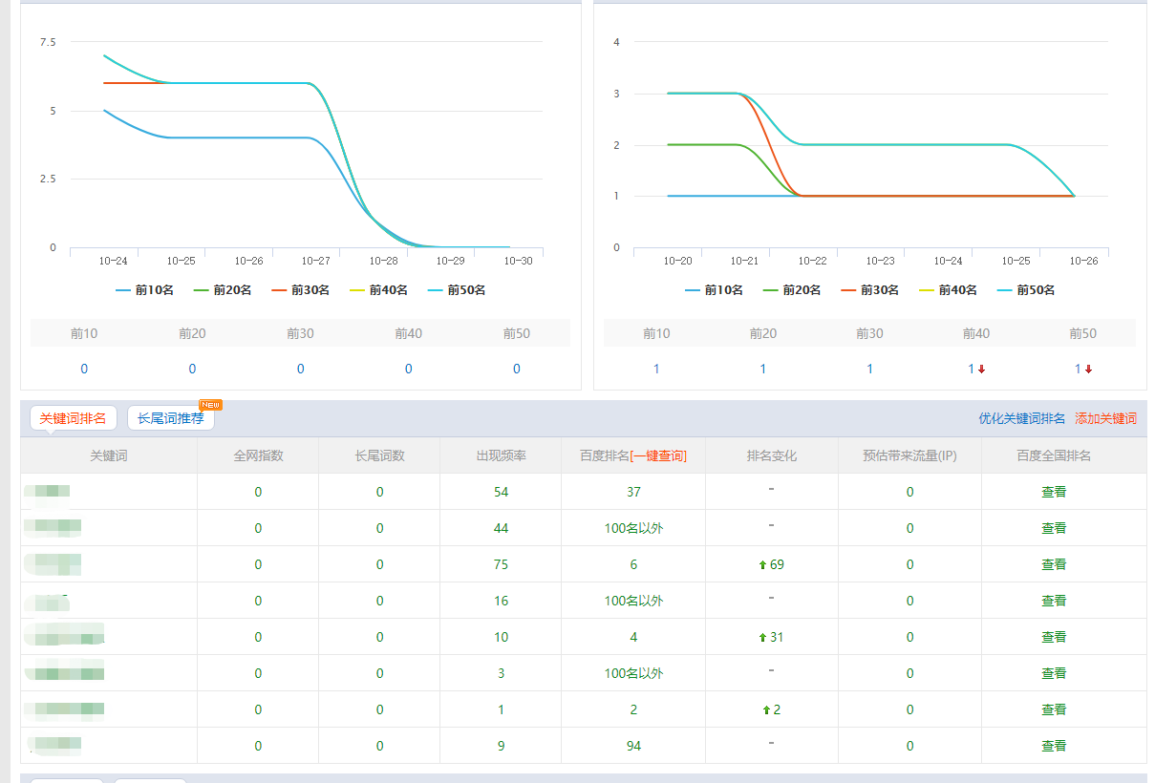Click the red down arrow under 前40
The width and height of the screenshot is (1155, 783).
pos(981,370)
